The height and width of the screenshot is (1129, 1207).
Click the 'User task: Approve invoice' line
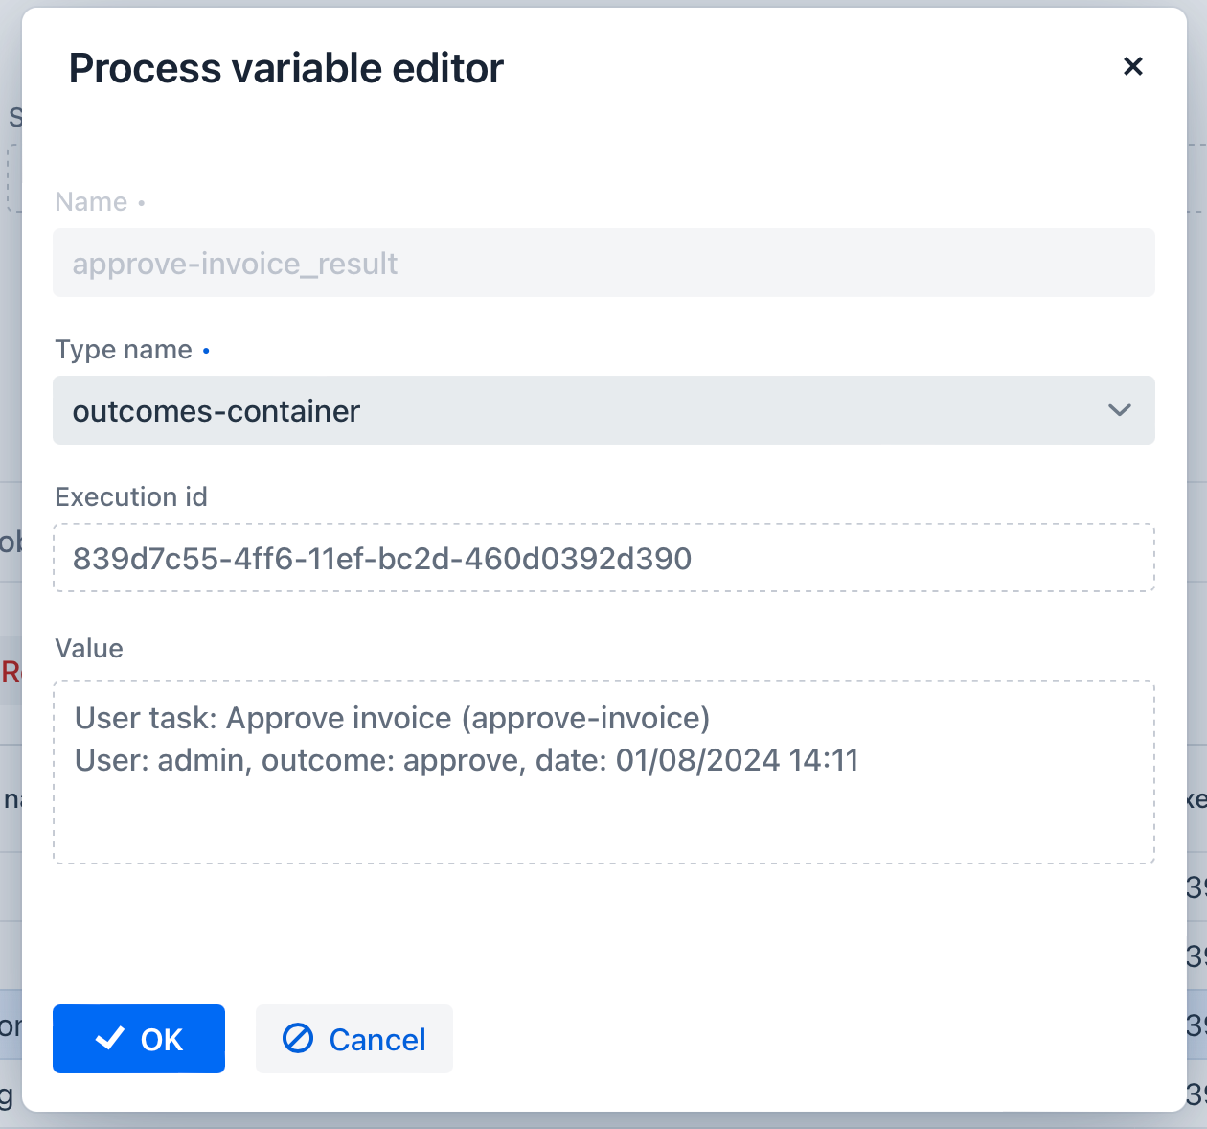click(x=392, y=718)
